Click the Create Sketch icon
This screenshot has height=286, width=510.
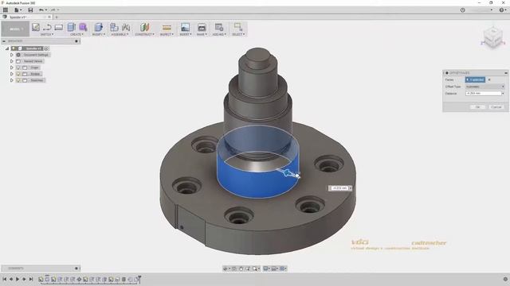[x=35, y=27]
